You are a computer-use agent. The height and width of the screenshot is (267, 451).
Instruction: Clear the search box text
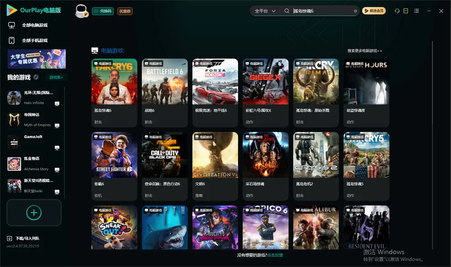[x=355, y=11]
